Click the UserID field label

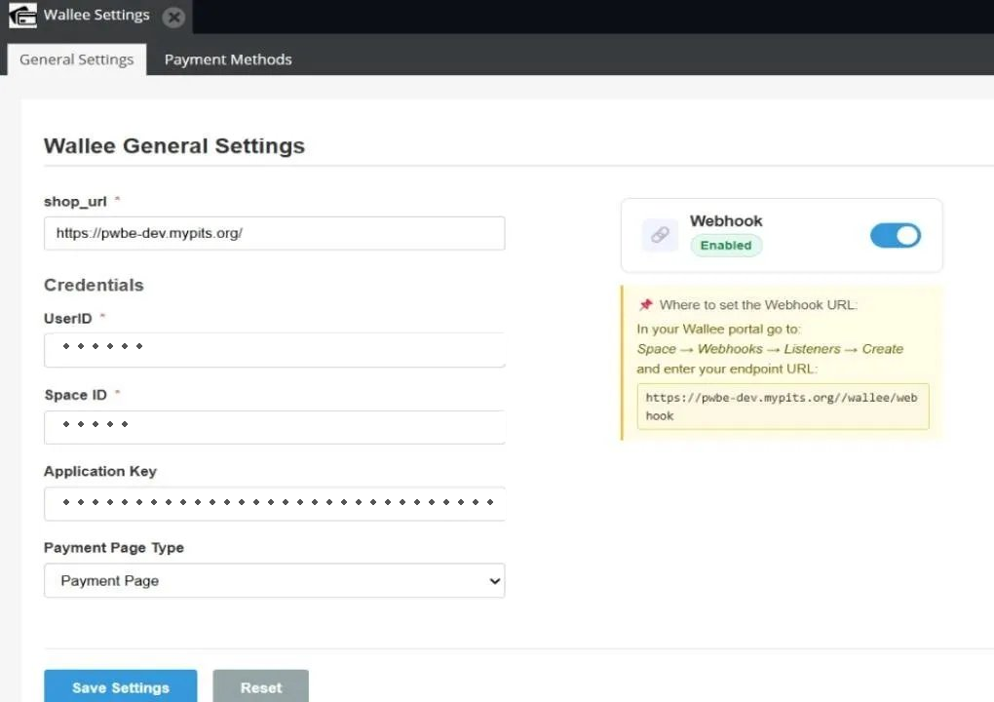(68, 319)
